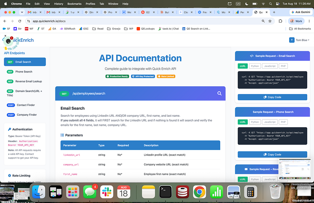Image resolution: width=314 pixels, height=203 pixels.
Task: Open the Bookmarks menu in the menu bar
Action: pyautogui.click(x=74, y=4)
